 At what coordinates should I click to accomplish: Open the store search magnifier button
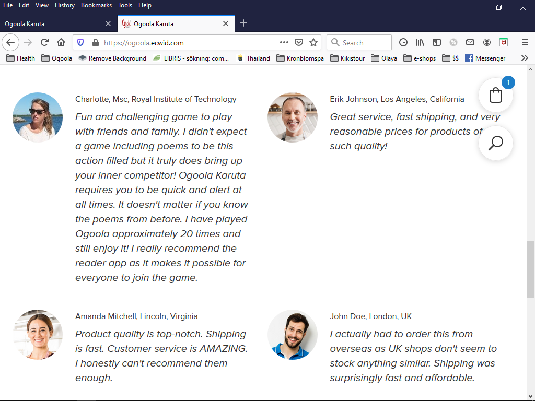tap(496, 143)
